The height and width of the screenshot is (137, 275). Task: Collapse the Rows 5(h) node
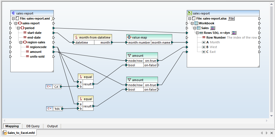point(197,33)
